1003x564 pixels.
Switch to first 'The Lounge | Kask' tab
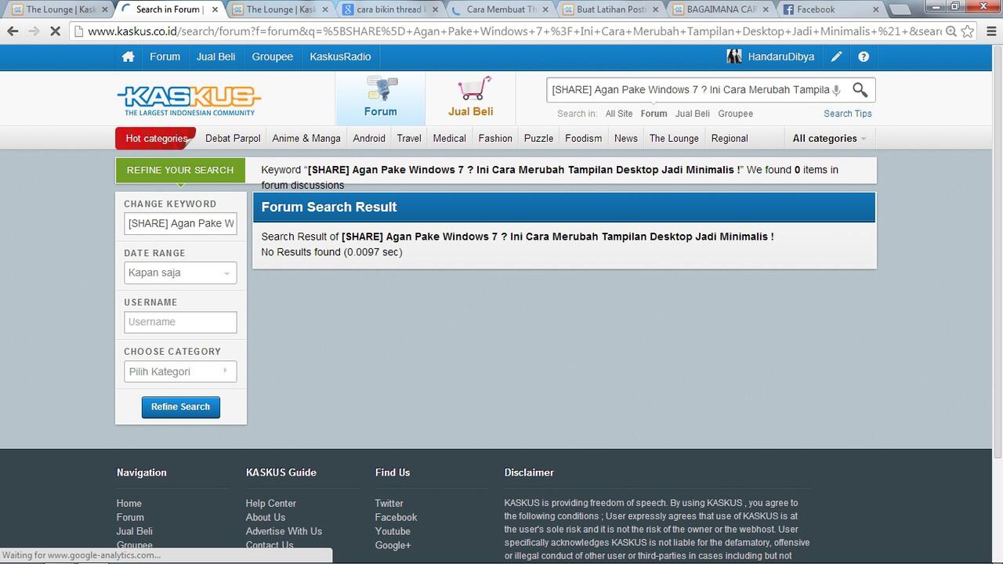pyautogui.click(x=60, y=9)
